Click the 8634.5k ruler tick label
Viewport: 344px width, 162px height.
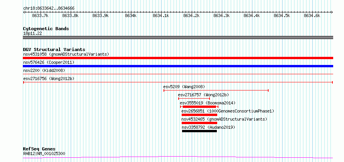pyautogui.click(x=282, y=15)
